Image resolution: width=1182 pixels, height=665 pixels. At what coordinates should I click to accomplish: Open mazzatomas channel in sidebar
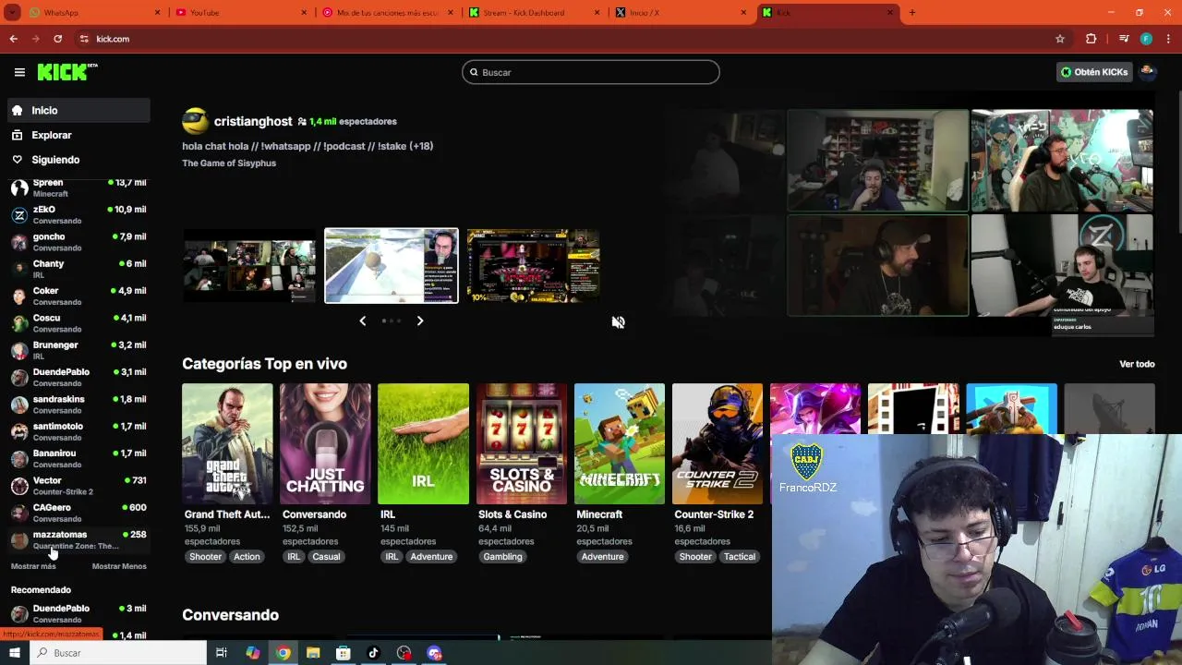pyautogui.click(x=78, y=539)
